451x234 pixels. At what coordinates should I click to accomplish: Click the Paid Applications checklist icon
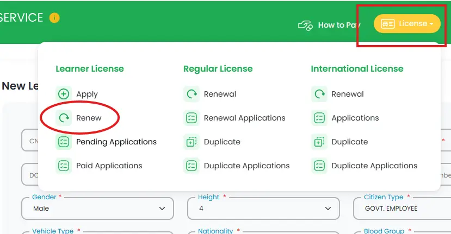[64, 166]
